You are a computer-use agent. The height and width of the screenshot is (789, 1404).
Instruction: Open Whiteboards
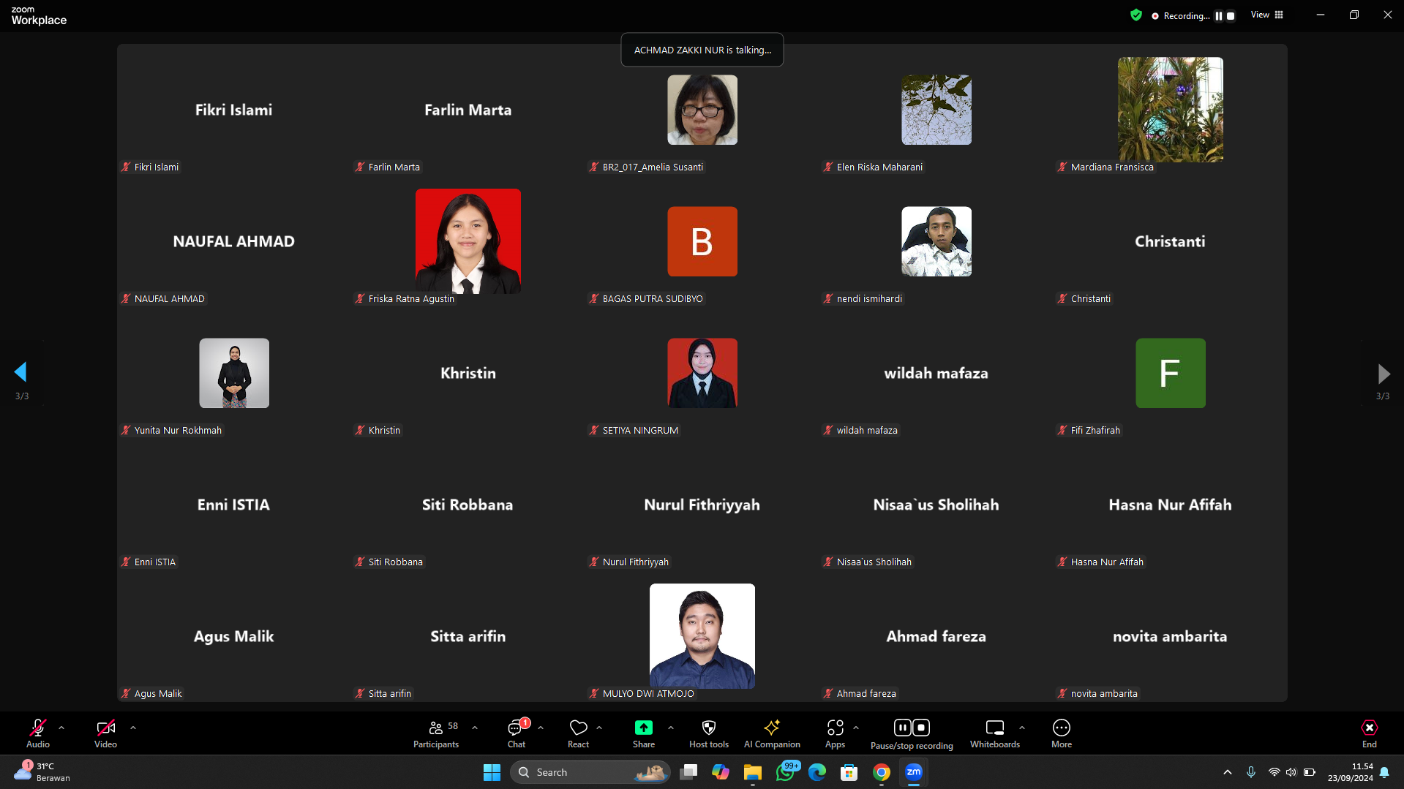pyautogui.click(x=994, y=733)
